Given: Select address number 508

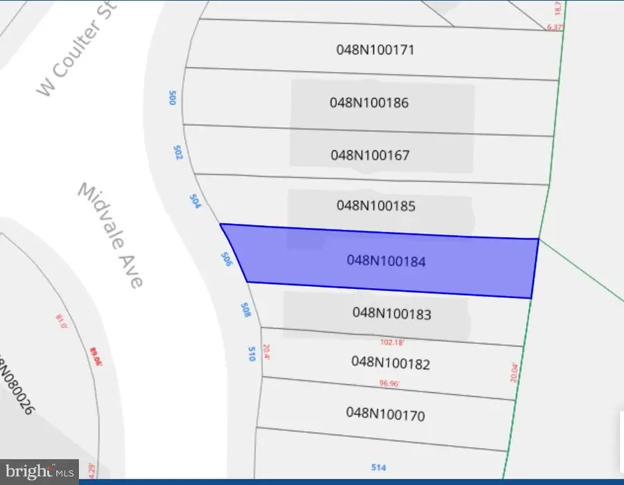Looking at the screenshot, I should pyautogui.click(x=244, y=309).
